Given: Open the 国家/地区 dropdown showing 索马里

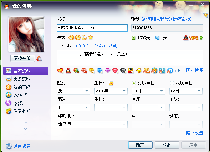Looking at the screenshot, I should (92, 124).
